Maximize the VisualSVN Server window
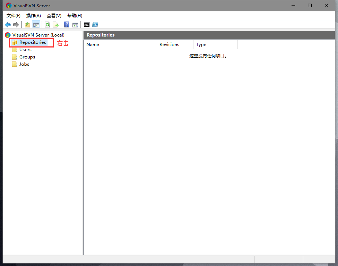The width and height of the screenshot is (338, 266). point(310,5)
